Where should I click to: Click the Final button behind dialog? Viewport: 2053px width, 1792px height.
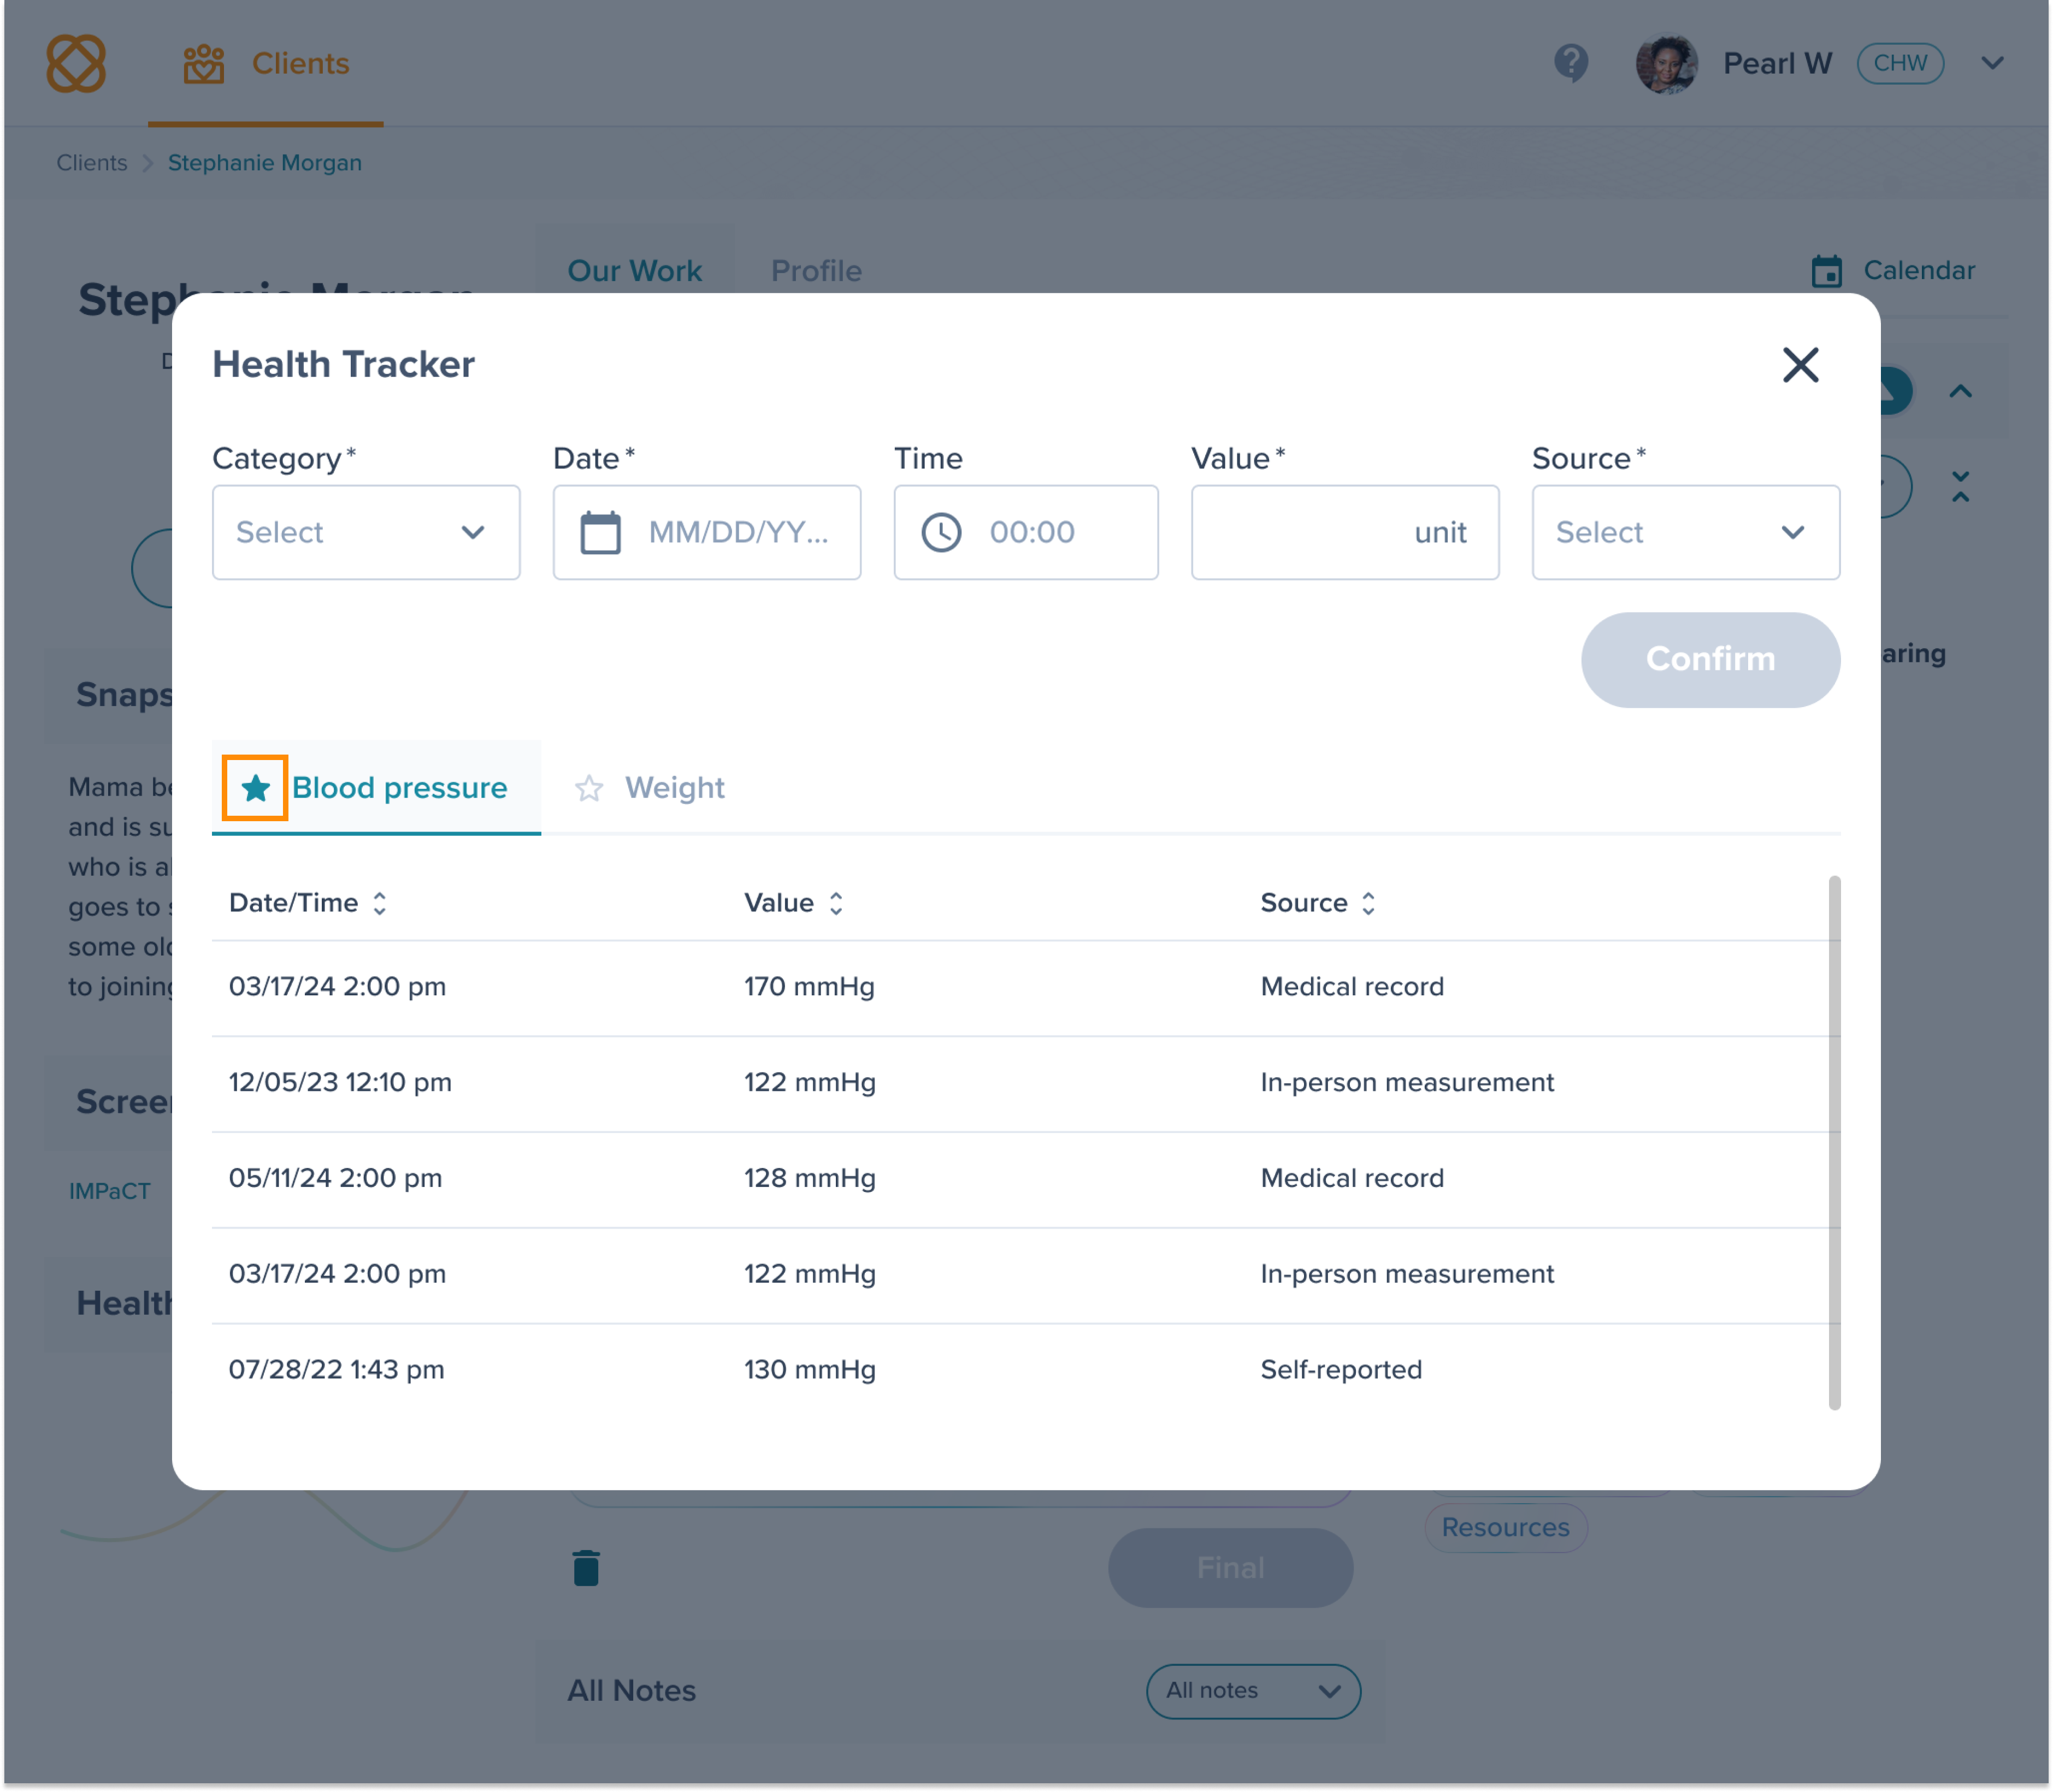point(1230,1567)
